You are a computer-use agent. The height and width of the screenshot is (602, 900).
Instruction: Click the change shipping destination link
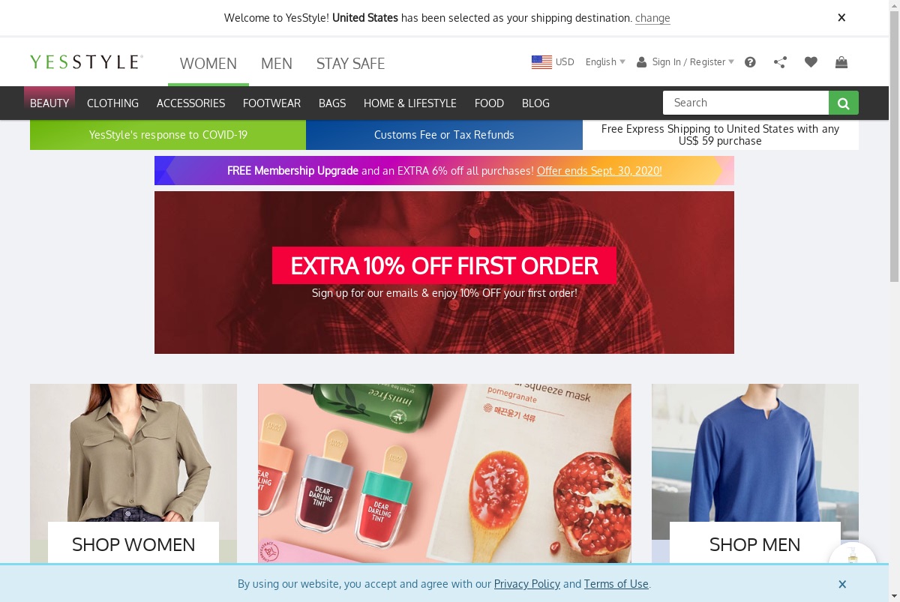click(652, 18)
